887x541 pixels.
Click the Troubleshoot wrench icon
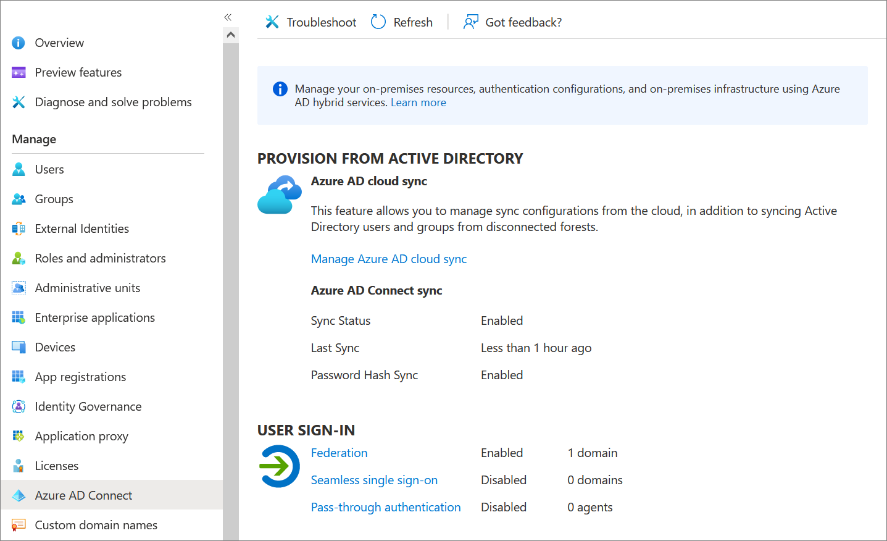[x=272, y=22]
